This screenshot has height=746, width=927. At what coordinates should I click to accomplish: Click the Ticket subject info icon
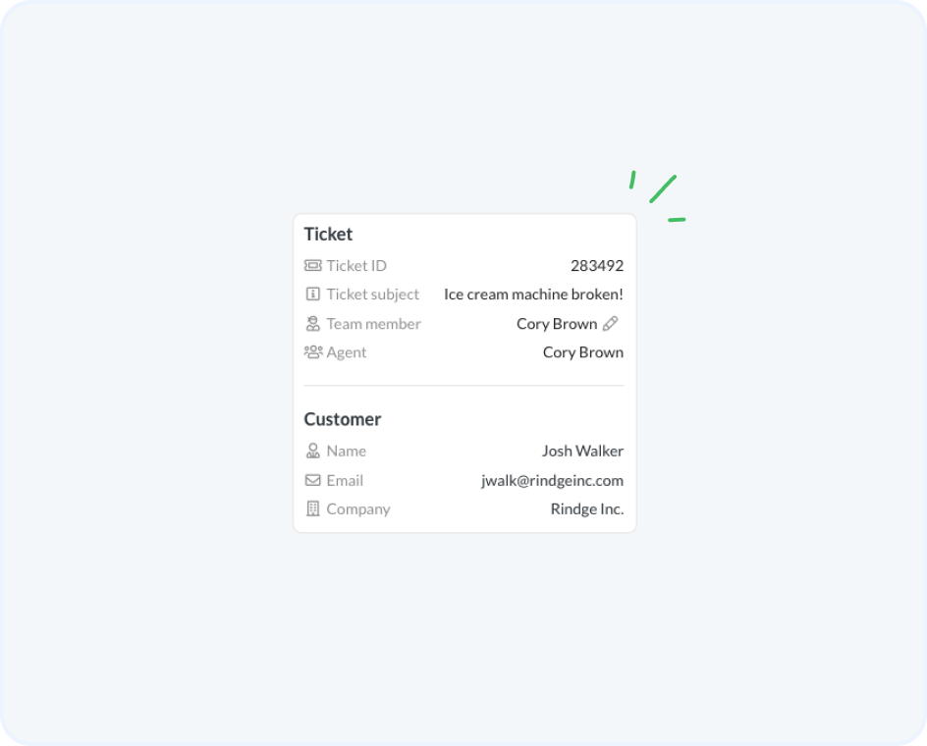[312, 293]
